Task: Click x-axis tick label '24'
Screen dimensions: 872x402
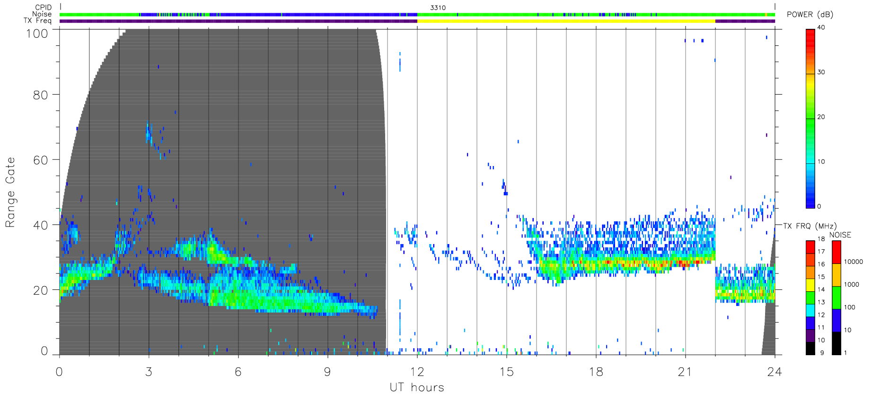Action: point(775,372)
